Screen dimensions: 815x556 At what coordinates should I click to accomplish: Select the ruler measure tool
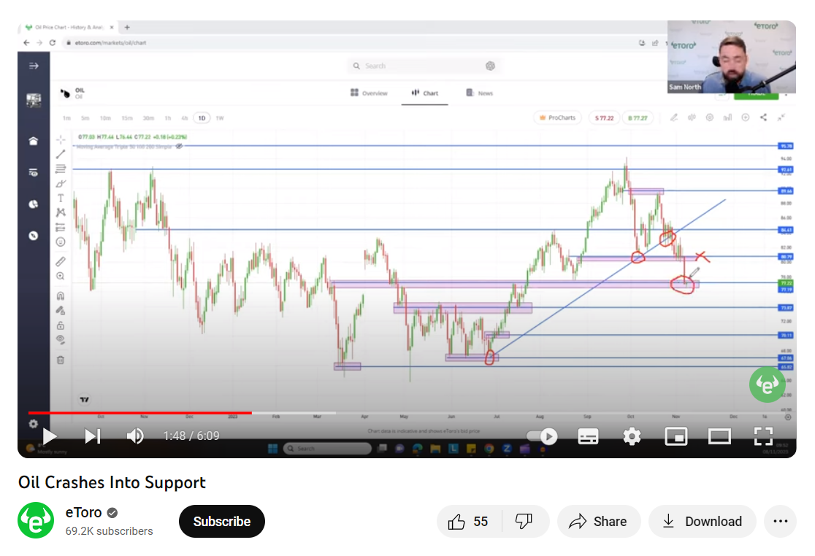point(61,262)
